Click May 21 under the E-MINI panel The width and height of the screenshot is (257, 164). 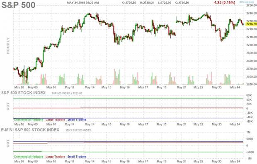tap(182, 162)
